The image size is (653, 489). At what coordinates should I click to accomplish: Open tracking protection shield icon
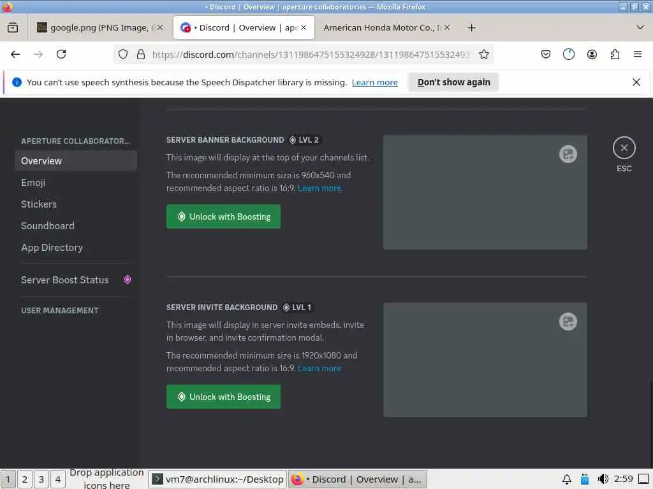pyautogui.click(x=123, y=55)
